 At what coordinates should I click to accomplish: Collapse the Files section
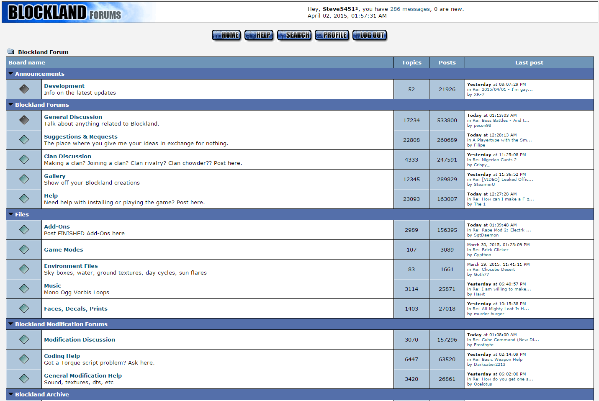[x=10, y=214]
